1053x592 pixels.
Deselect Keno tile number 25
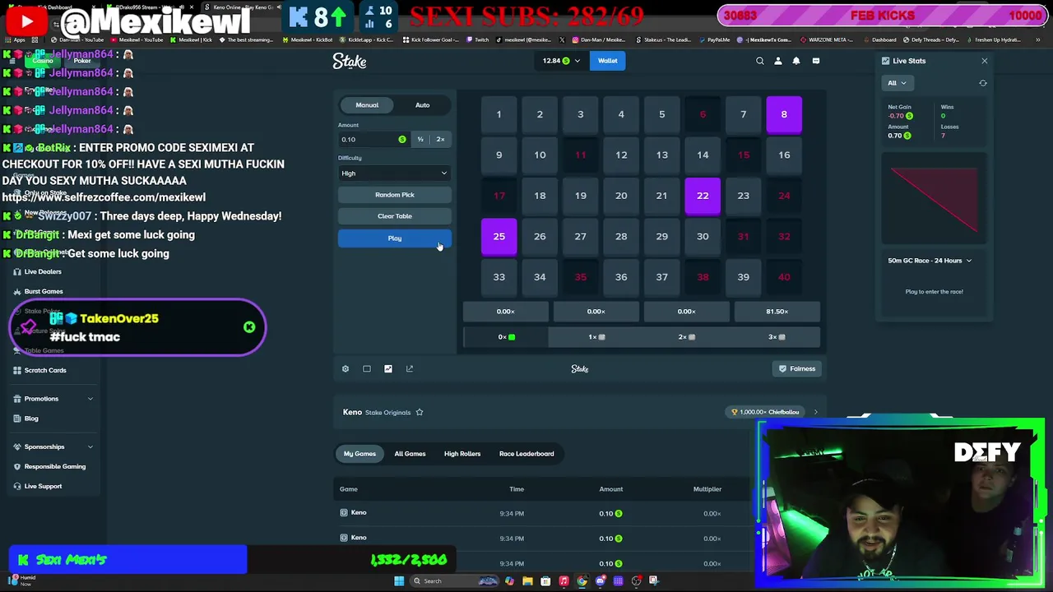(499, 237)
